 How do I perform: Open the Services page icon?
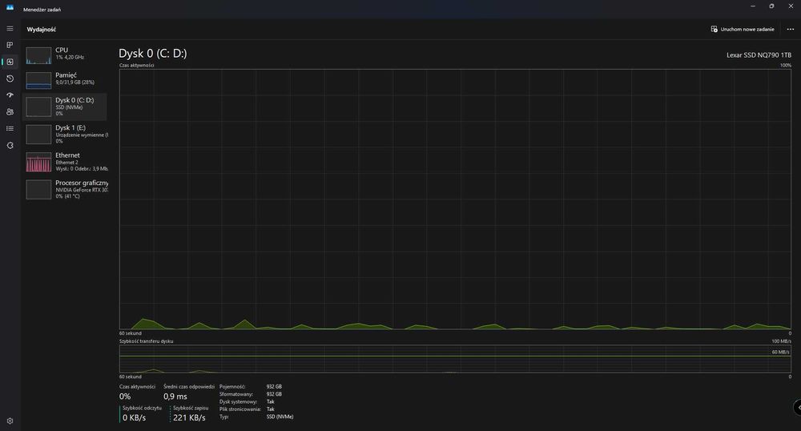point(10,146)
